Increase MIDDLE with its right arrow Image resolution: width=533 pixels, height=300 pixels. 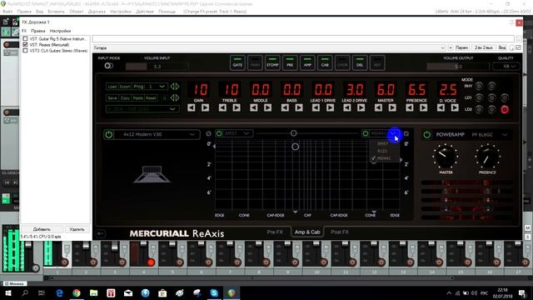(x=268, y=107)
